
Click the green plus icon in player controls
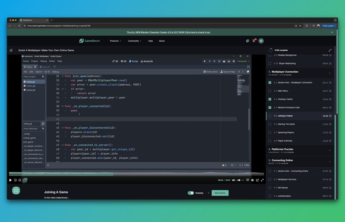click(25, 180)
